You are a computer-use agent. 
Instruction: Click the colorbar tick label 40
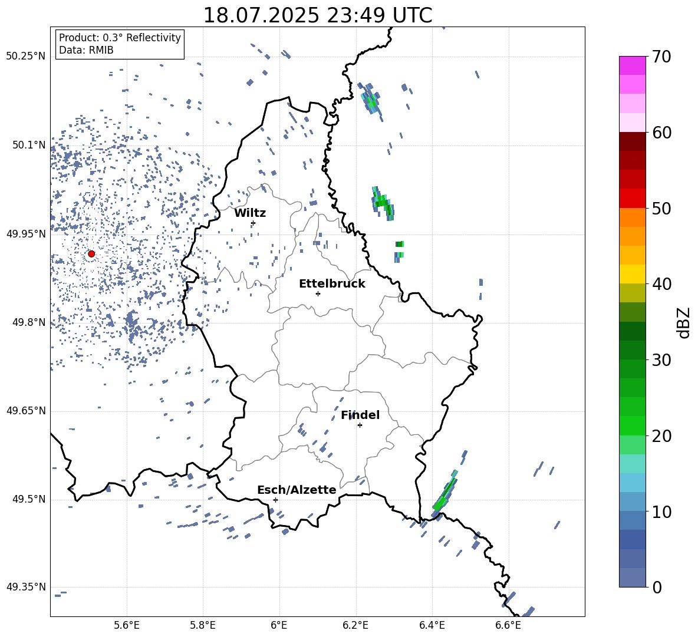[661, 284]
